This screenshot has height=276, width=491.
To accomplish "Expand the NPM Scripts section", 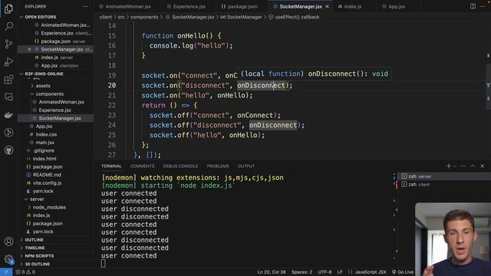I will tap(39, 256).
